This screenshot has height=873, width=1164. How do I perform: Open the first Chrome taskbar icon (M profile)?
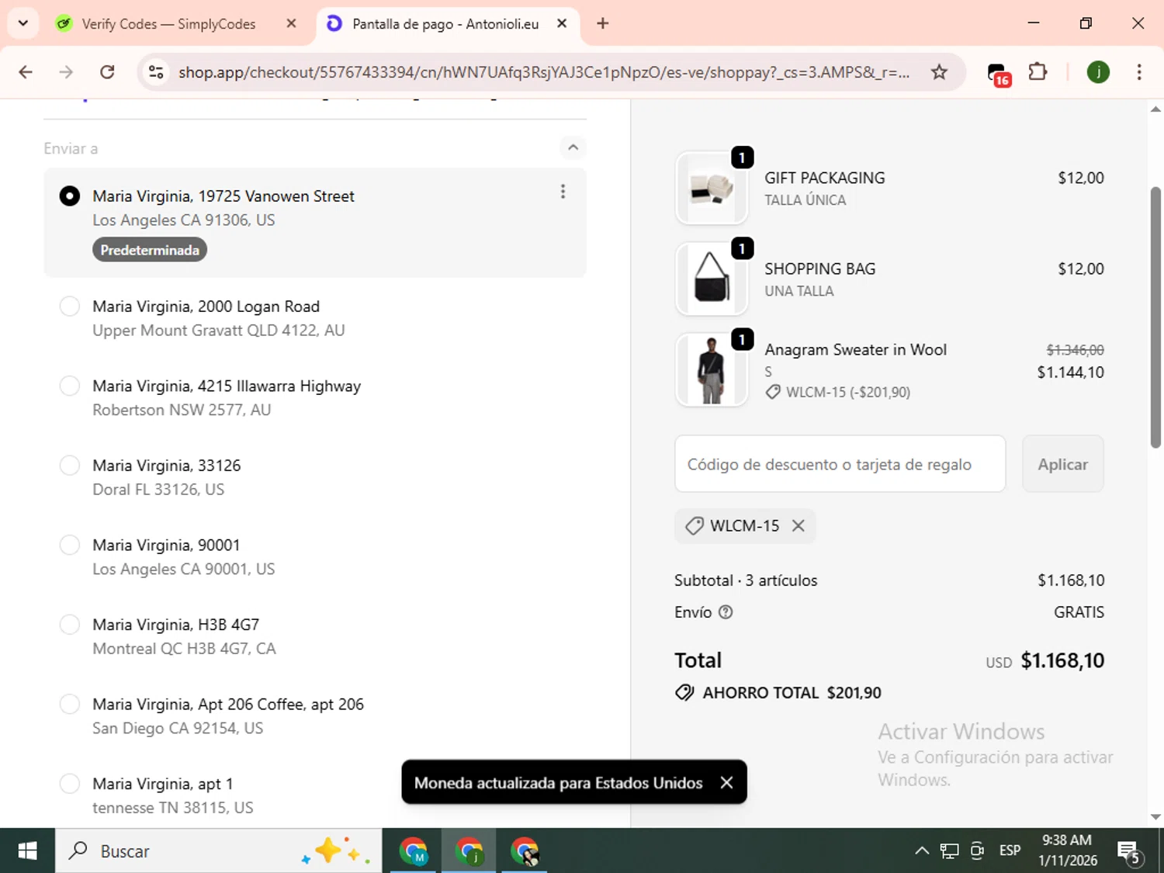[414, 850]
